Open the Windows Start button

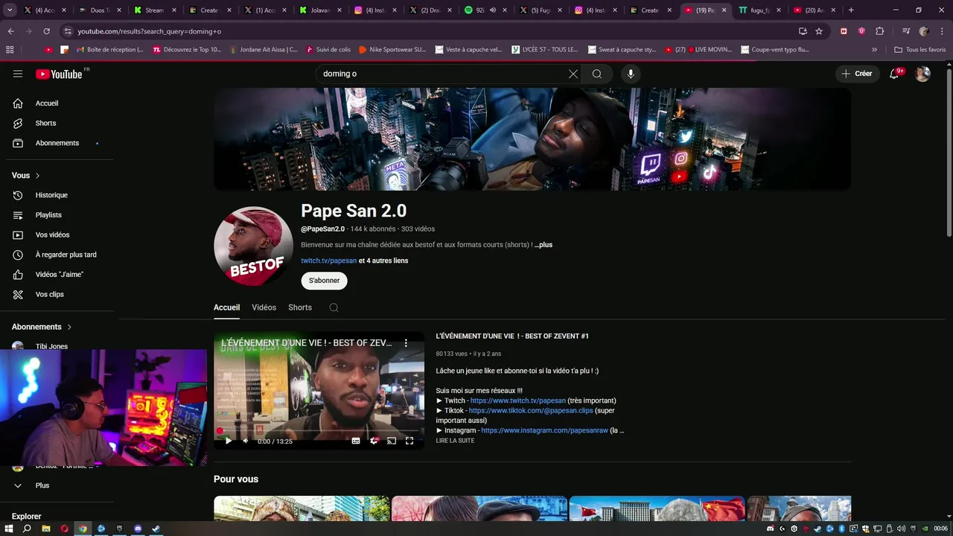(x=9, y=529)
